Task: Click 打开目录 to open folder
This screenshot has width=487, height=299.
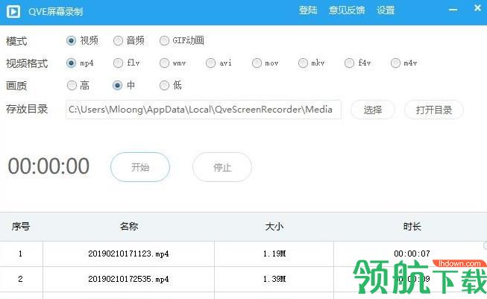Action: coord(434,110)
